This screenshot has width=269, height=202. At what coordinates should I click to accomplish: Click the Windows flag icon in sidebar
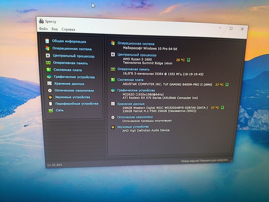(x=47, y=48)
